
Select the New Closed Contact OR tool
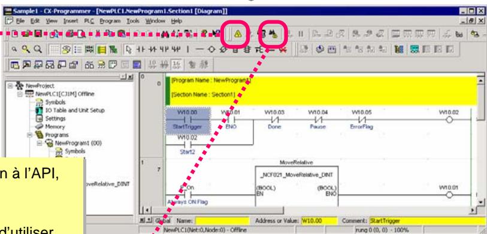176,49
